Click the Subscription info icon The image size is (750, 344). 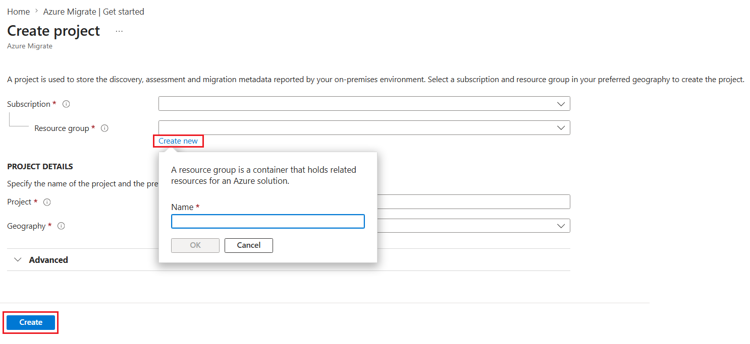(x=66, y=104)
